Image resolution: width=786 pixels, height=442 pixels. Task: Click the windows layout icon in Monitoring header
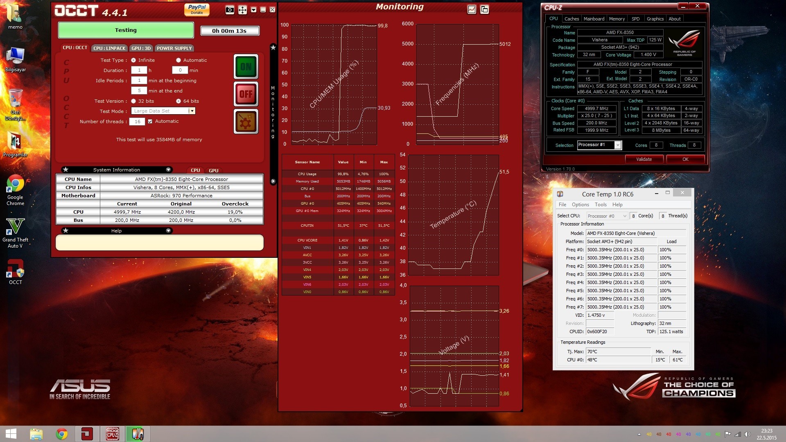pos(484,9)
